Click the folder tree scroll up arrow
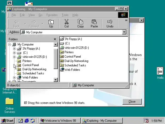This screenshot has height=124, width=165. (55, 44)
